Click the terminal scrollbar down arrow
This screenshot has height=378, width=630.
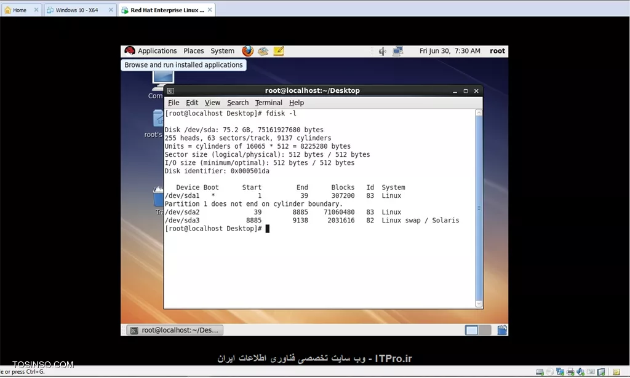click(479, 304)
